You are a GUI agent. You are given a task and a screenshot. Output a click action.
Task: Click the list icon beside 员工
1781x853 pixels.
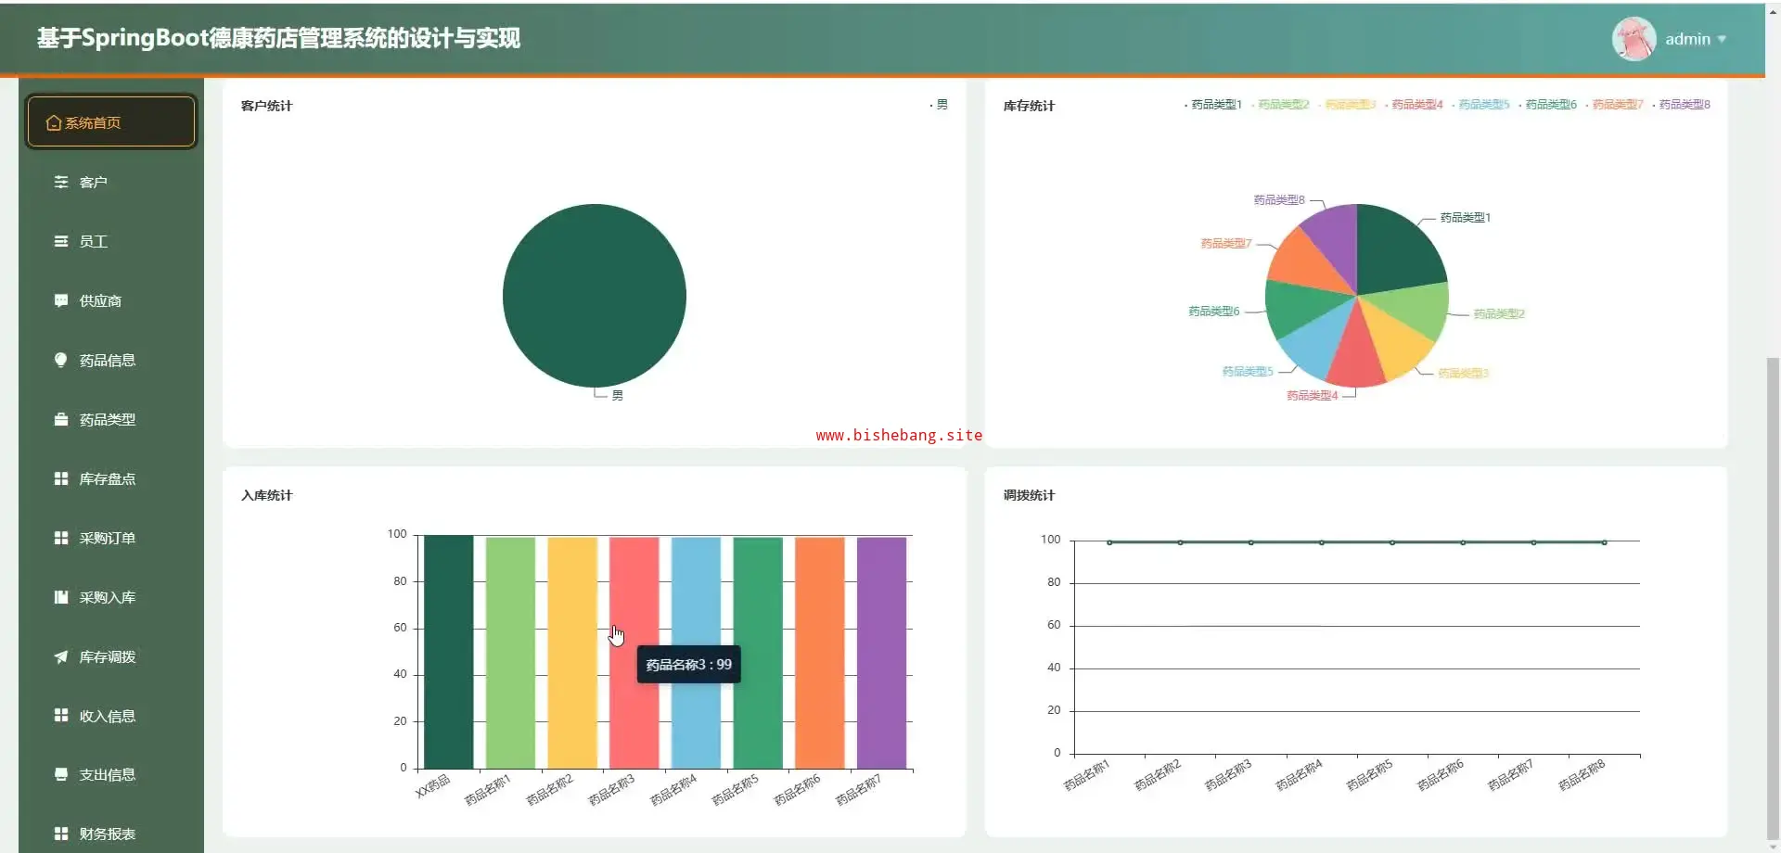click(61, 242)
